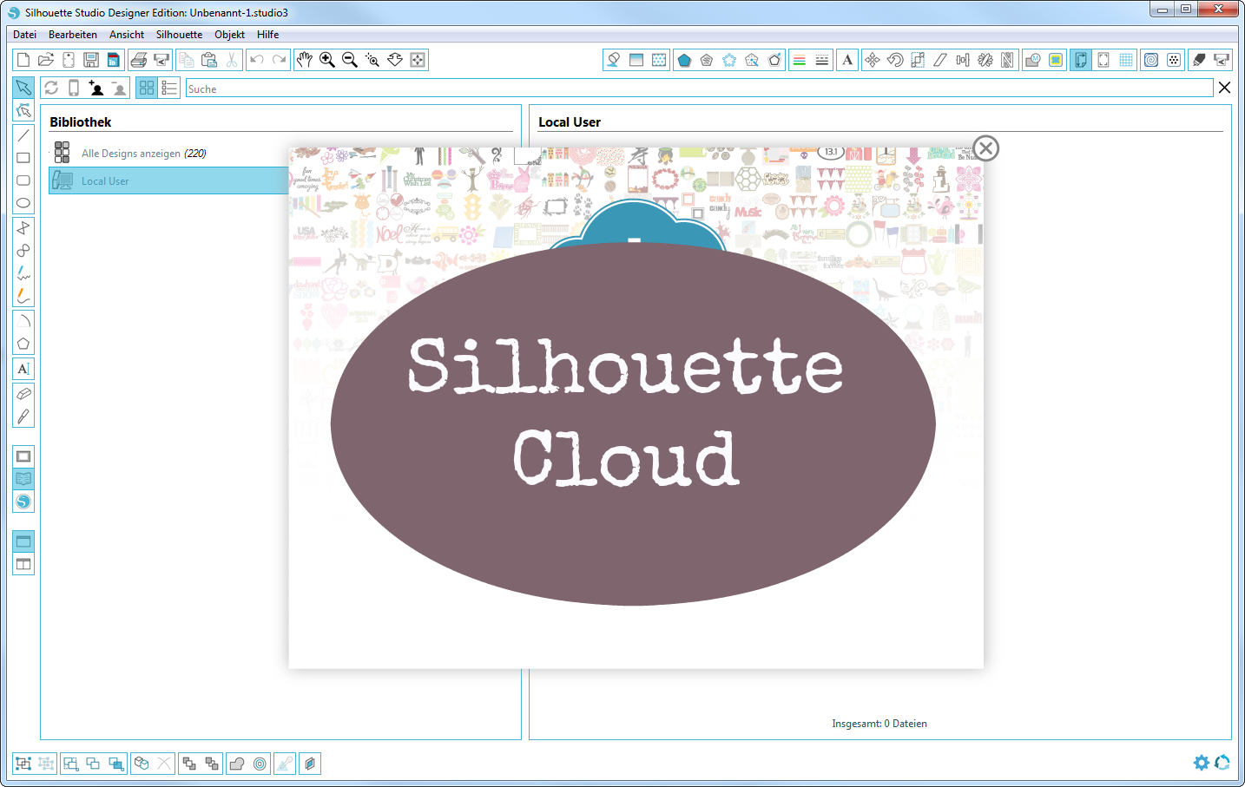
Task: Select the Local User library folder
Action: click(x=104, y=180)
